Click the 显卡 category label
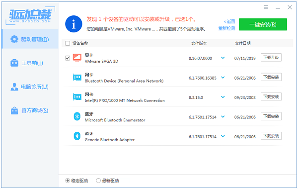The image size is (298, 189). [x=89, y=55]
